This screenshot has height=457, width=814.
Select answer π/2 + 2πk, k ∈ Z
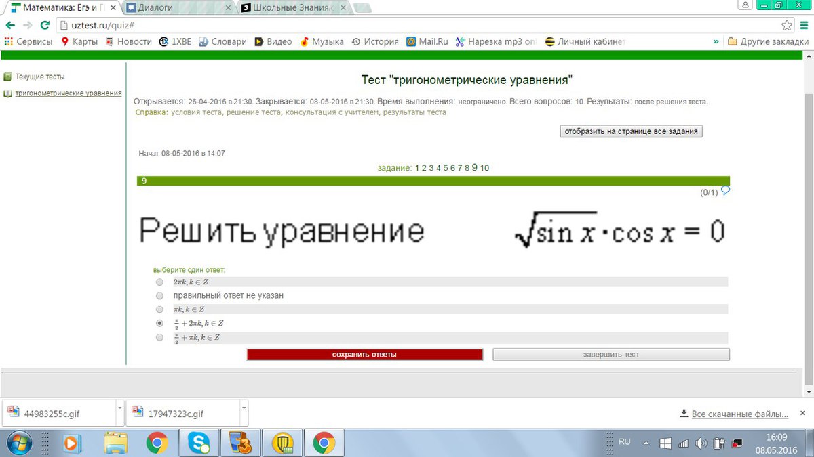pyautogui.click(x=159, y=324)
